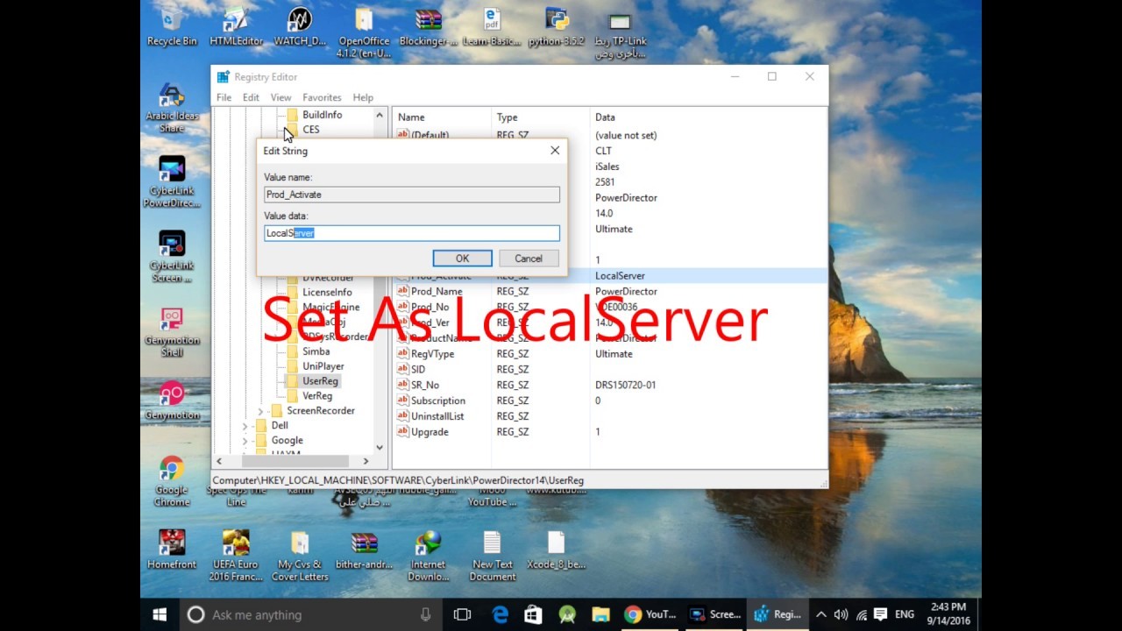
Task: Open the View menu in Registry Editor
Action: click(x=280, y=97)
